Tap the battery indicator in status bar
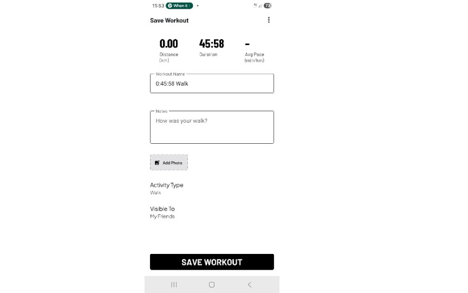The height and width of the screenshot is (293, 468). click(268, 5)
